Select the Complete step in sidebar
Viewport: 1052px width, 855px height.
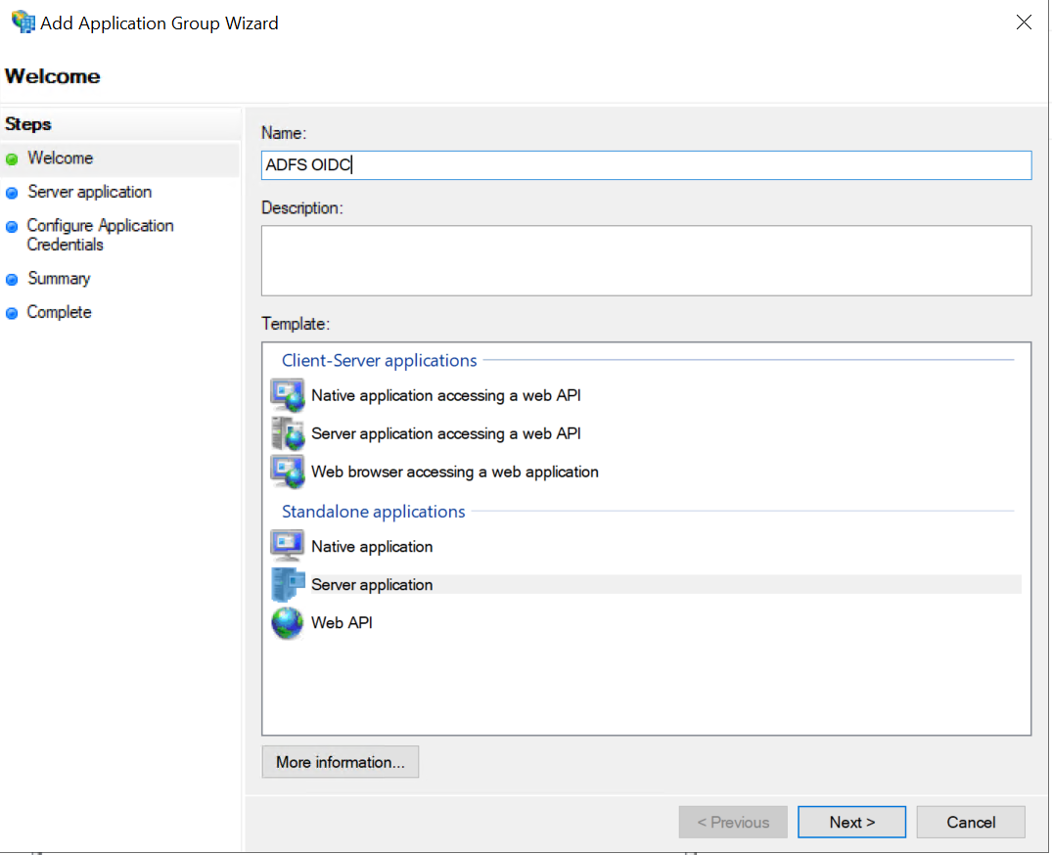pyautogui.click(x=59, y=312)
